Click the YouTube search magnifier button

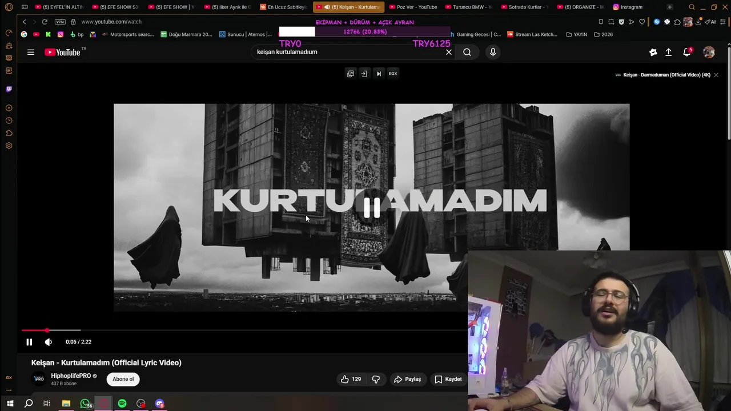coord(467,52)
